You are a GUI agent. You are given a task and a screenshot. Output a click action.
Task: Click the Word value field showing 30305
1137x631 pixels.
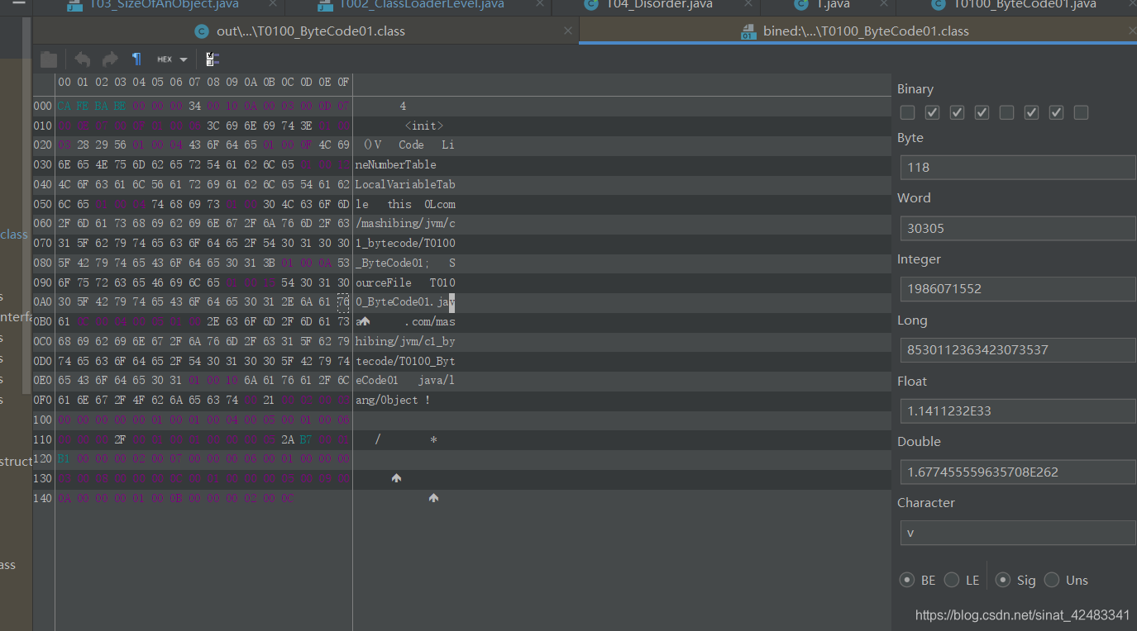(x=1018, y=228)
